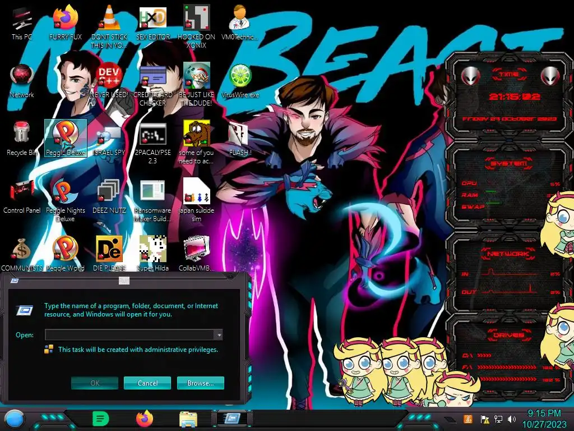This screenshot has width=574, height=431.
Task: Select the Peggle World shortcut
Action: [x=66, y=253]
